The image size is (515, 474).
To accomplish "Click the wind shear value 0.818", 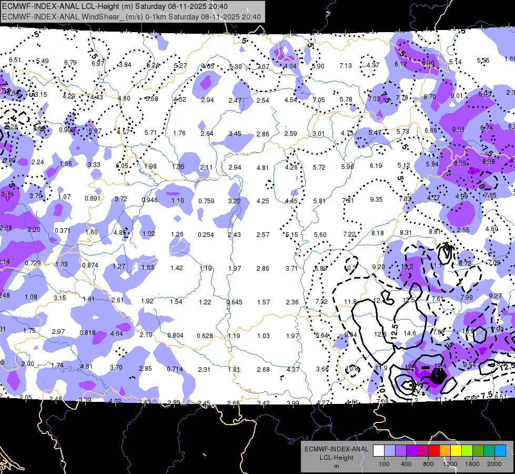I will tap(88, 332).
